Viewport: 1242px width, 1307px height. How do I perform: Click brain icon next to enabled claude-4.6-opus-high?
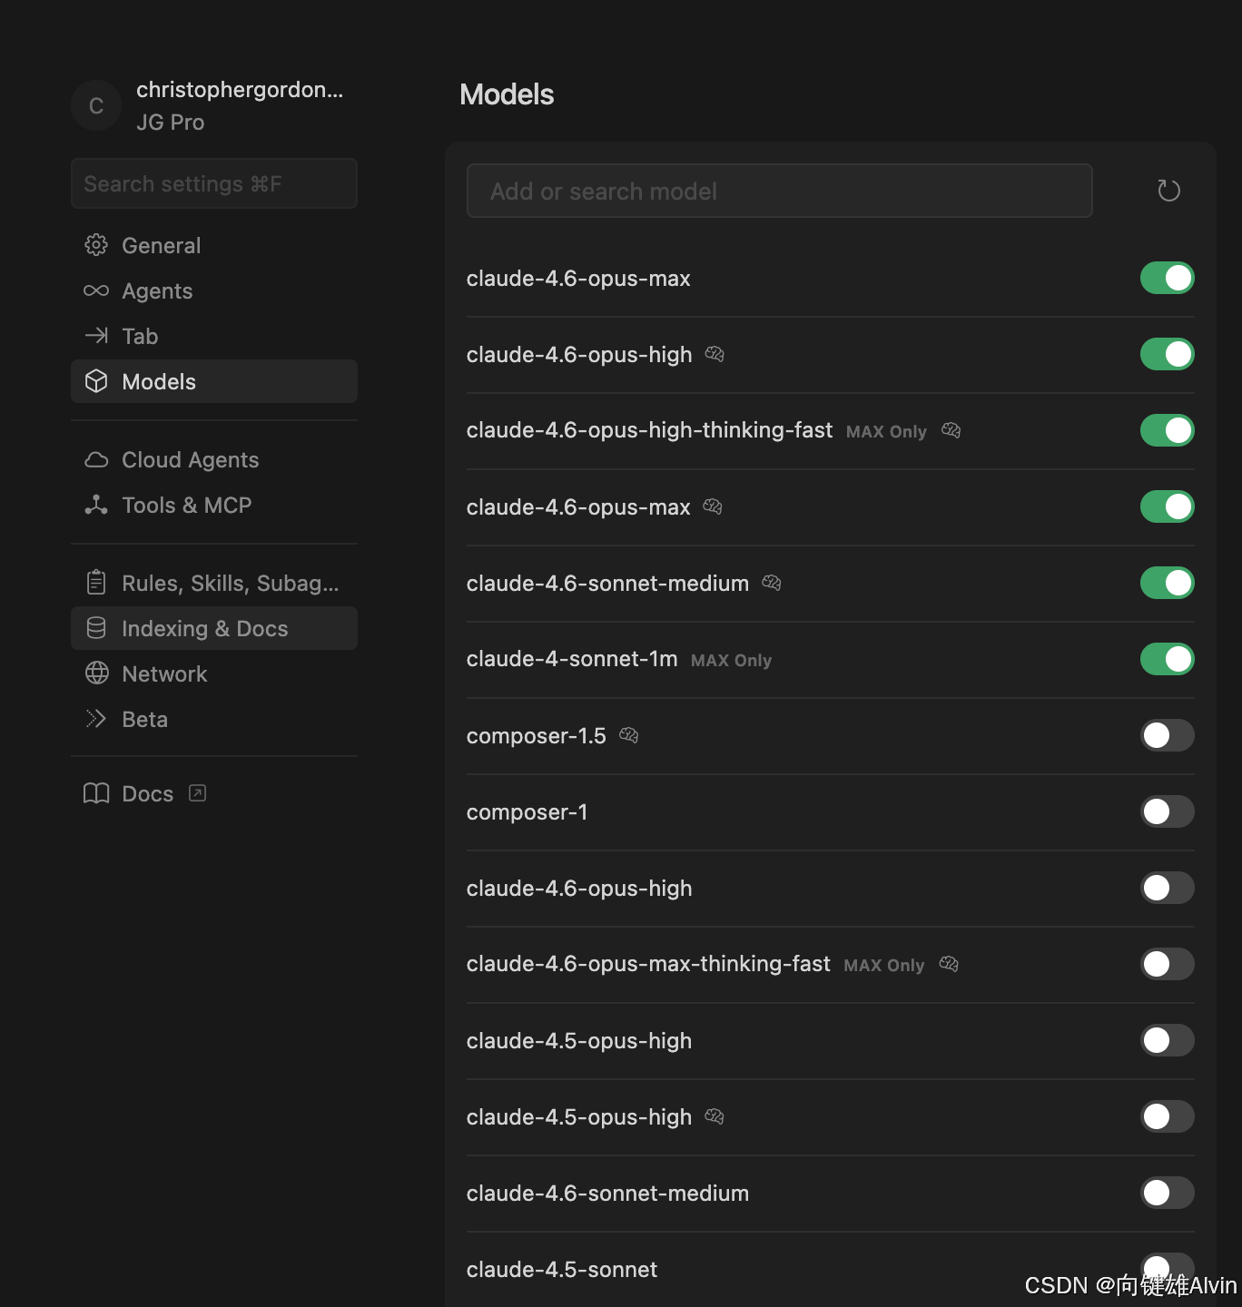715,354
